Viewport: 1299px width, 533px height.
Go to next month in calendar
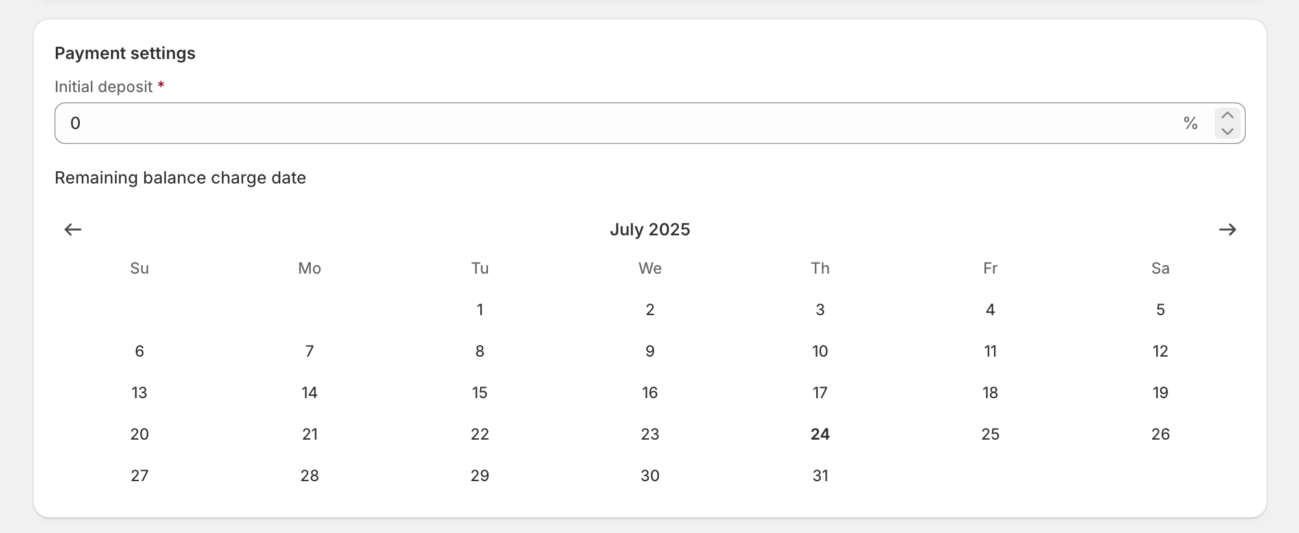(1227, 230)
